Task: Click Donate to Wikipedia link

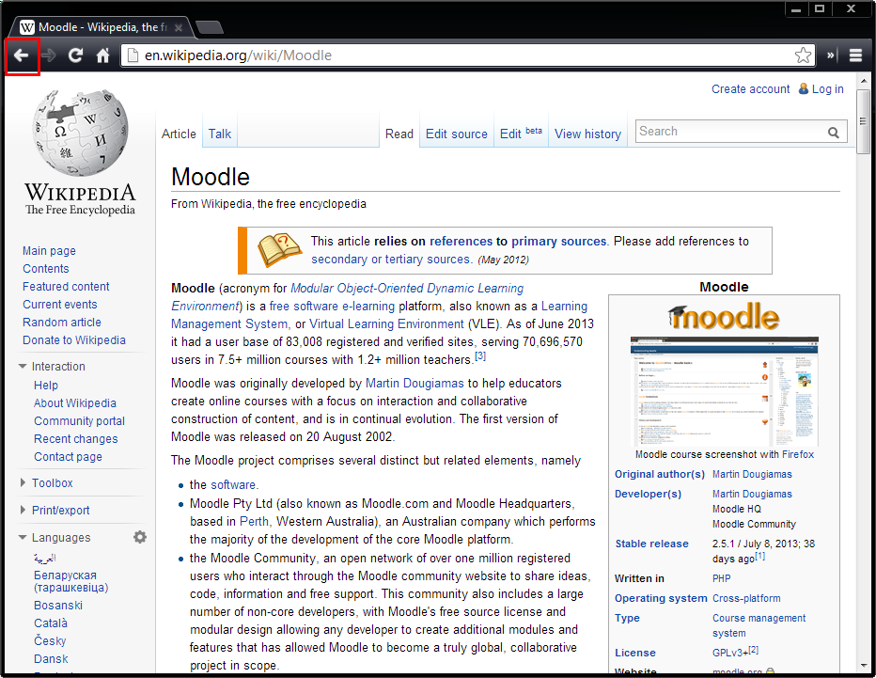Action: (74, 340)
